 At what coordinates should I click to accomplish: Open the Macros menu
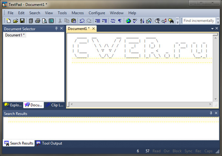click(77, 13)
